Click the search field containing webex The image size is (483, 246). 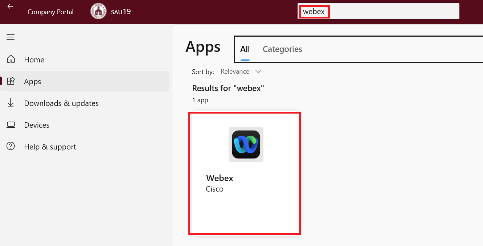pyautogui.click(x=378, y=12)
